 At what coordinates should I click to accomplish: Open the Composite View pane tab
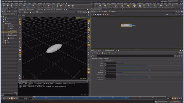click(x=49, y=9)
